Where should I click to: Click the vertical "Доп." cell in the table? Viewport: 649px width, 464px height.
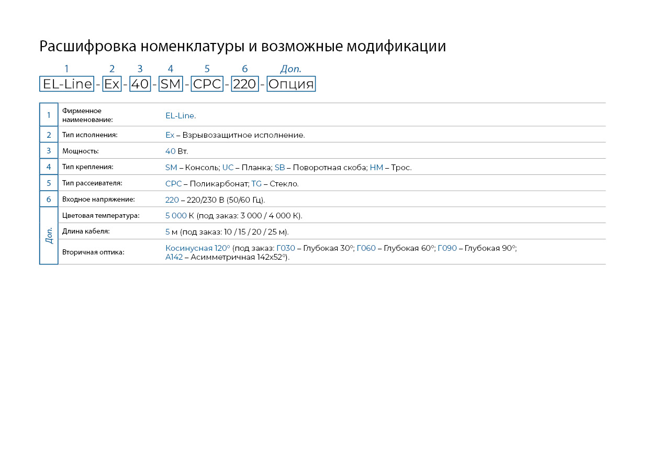pyautogui.click(x=49, y=235)
